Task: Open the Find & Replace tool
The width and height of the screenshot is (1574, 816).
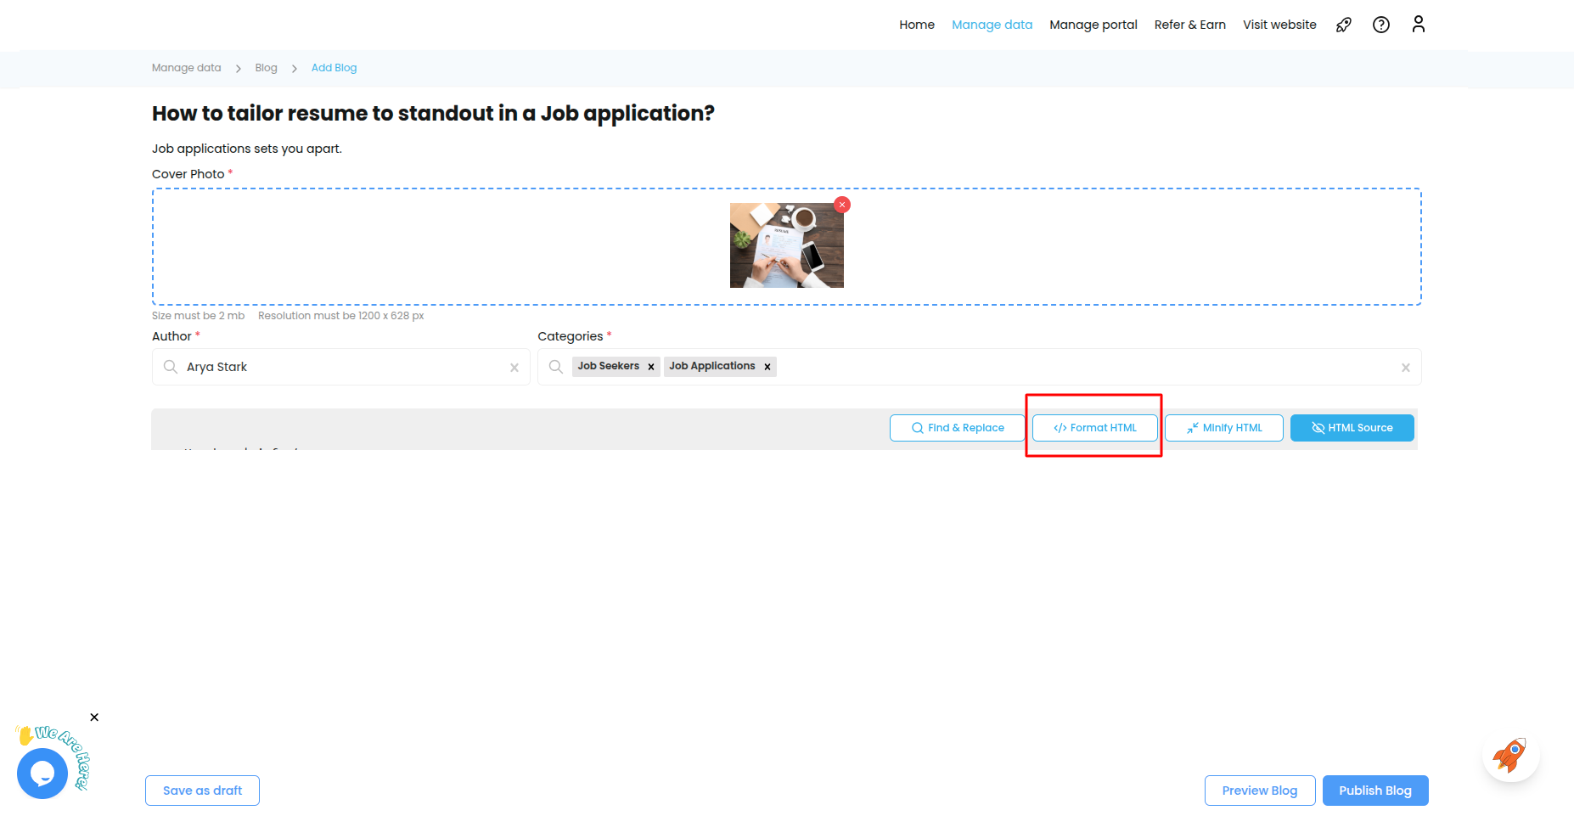Action: (957, 428)
